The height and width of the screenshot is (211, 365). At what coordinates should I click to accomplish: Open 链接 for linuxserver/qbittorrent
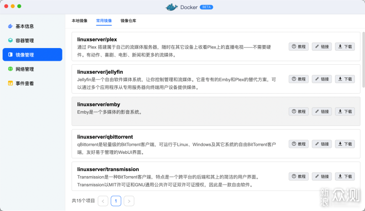[322, 144]
